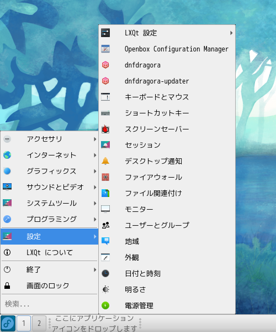
Task: Click the プログラミング hammer icon
Action: point(7,219)
